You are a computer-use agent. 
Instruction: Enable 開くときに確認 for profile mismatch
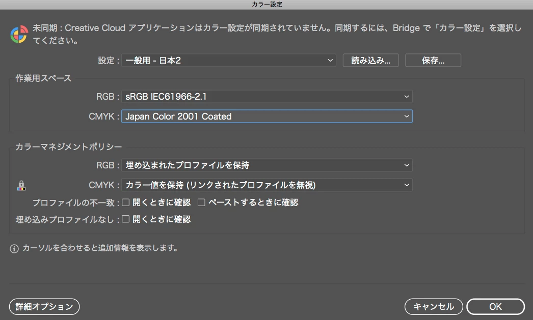126,202
